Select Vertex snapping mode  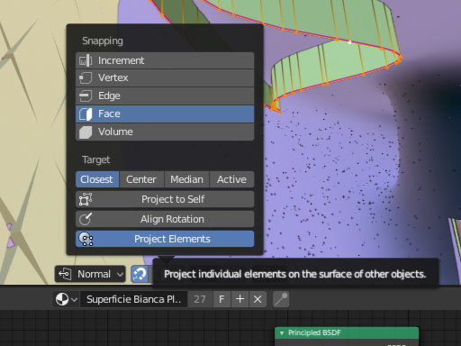click(165, 78)
